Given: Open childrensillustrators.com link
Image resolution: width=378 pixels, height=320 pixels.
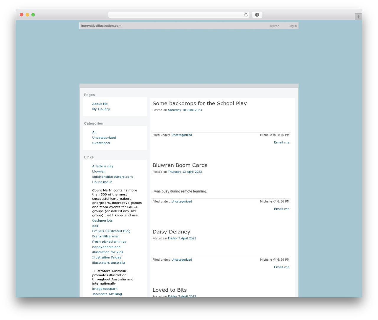Looking at the screenshot, I should 113,177.
